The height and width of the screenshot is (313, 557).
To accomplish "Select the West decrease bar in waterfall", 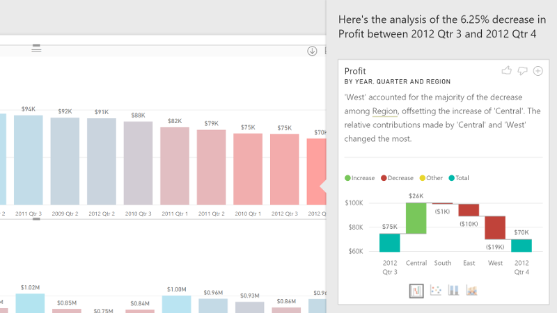I will coord(495,227).
